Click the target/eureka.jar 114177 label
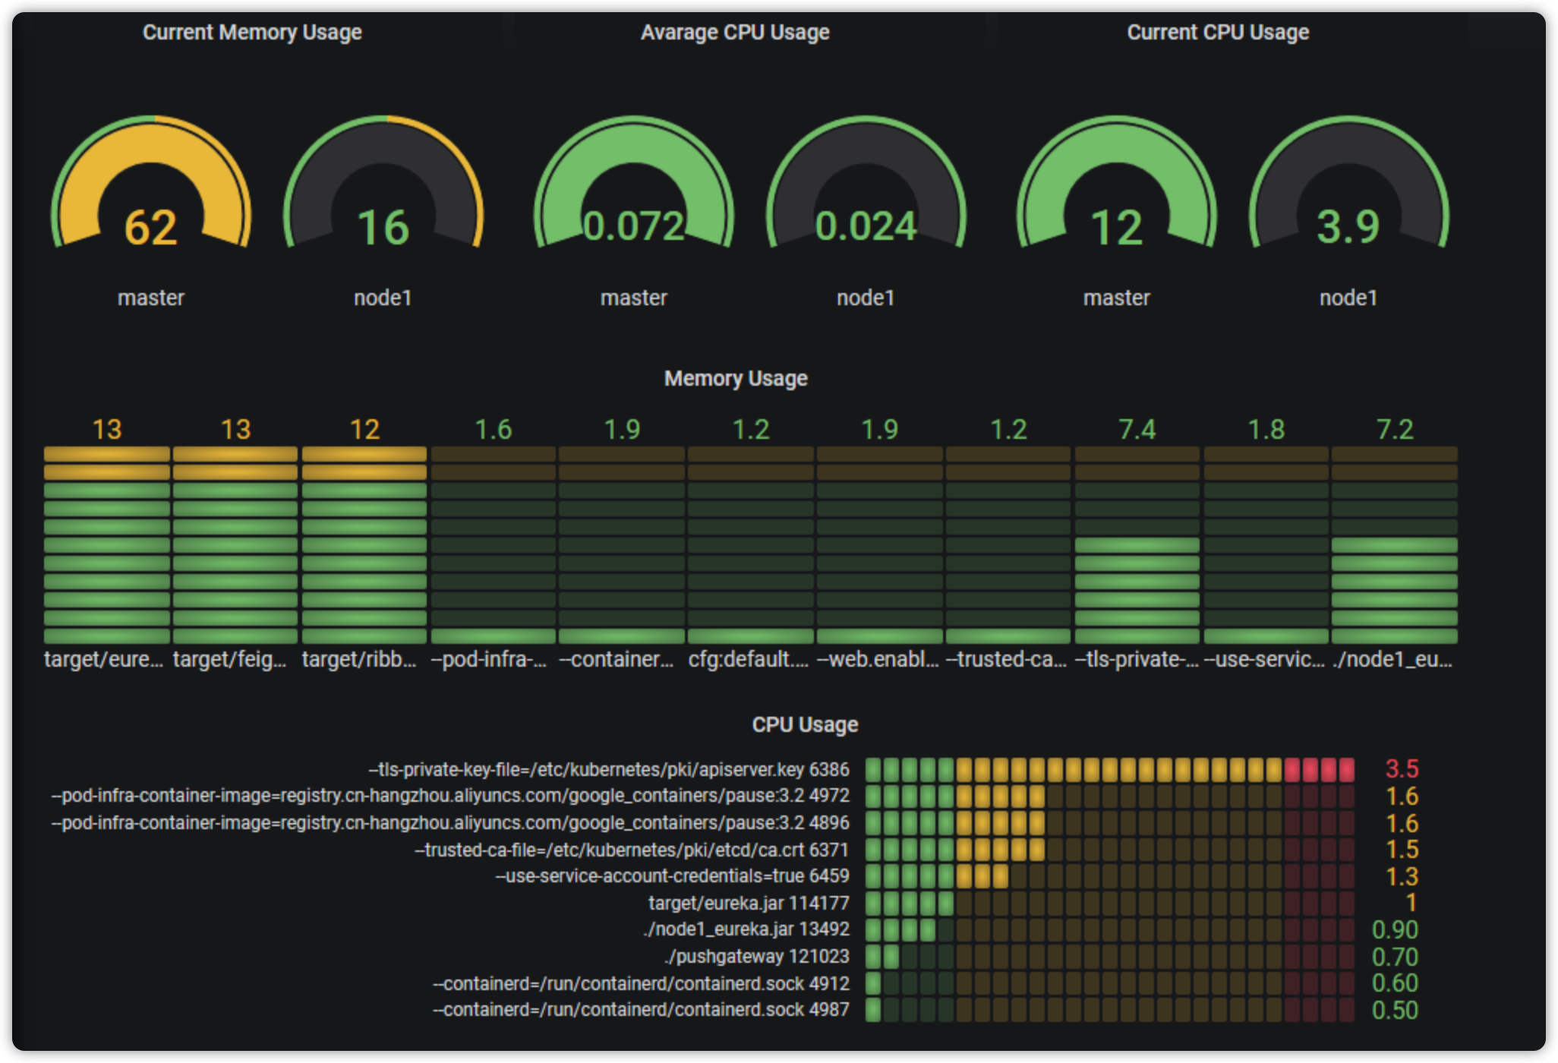The height and width of the screenshot is (1063, 1558). pyautogui.click(x=749, y=903)
